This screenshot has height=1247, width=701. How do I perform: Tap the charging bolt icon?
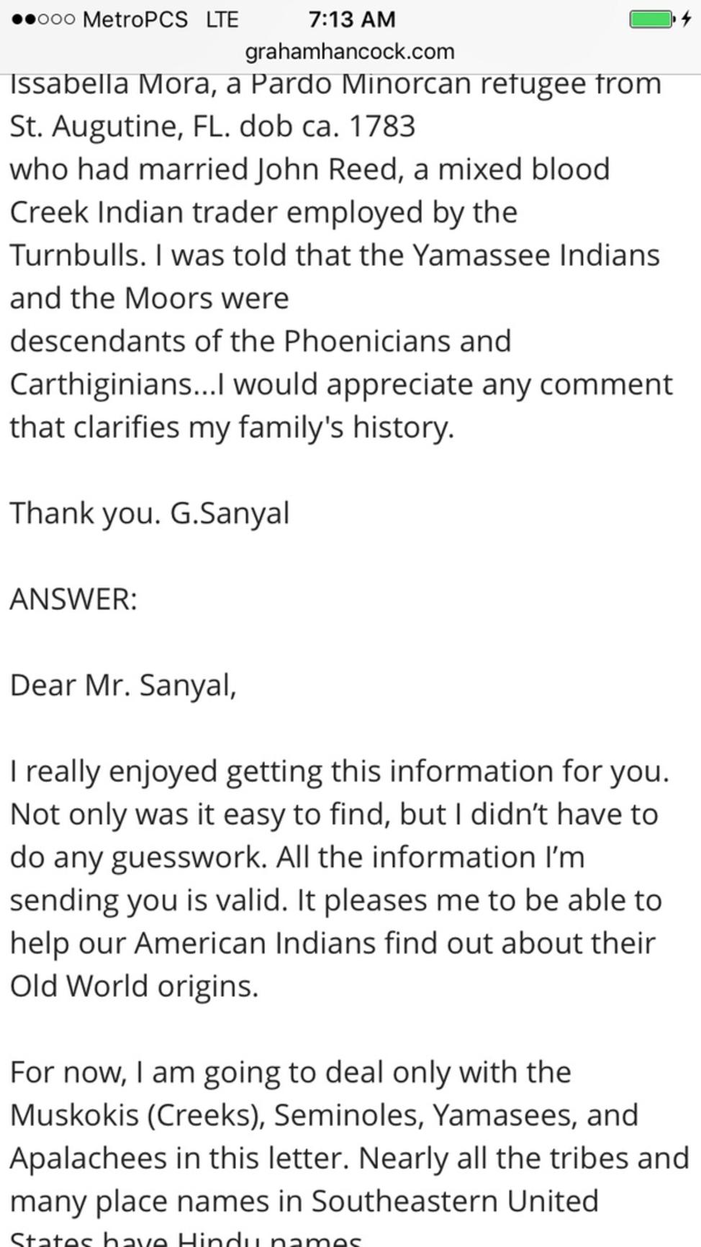[686, 19]
